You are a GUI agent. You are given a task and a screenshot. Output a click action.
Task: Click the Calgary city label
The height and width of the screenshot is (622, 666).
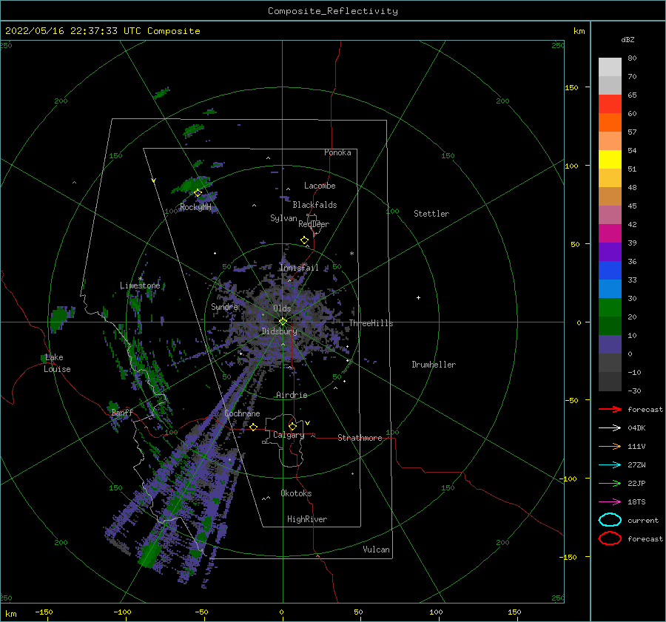point(289,435)
